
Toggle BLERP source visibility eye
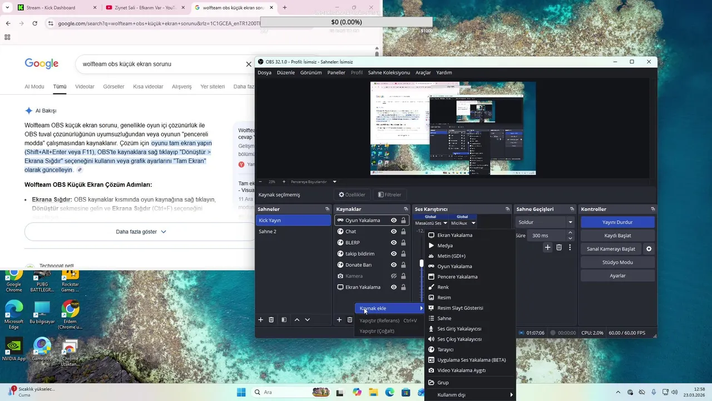[x=394, y=243]
